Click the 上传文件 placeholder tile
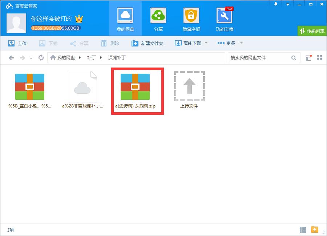The width and height of the screenshot is (327, 236). [x=189, y=90]
